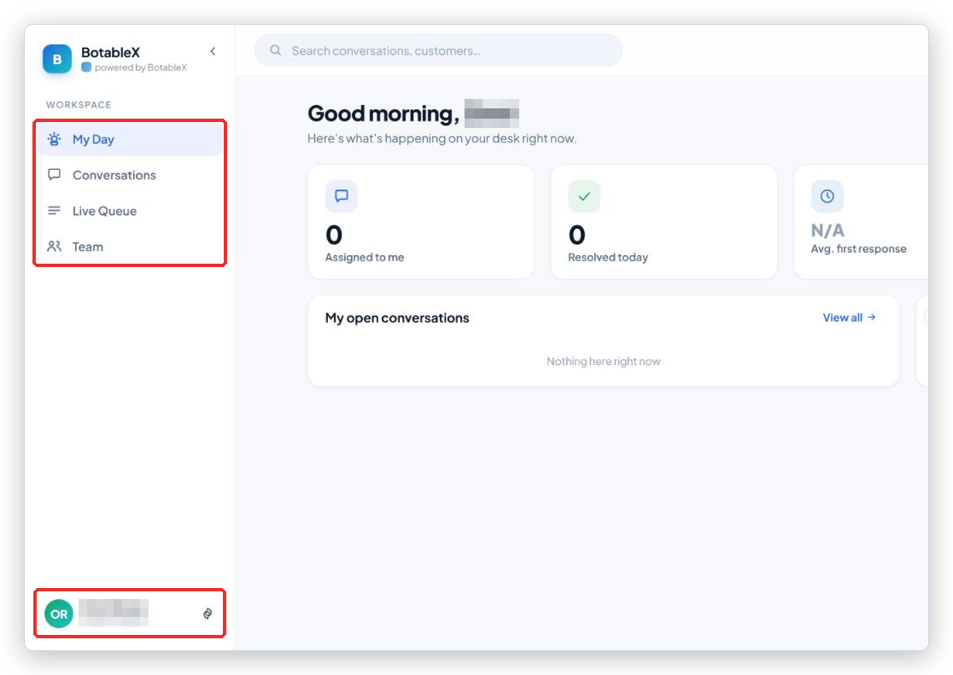
Task: Open the Assigned to me card
Action: 421,222
